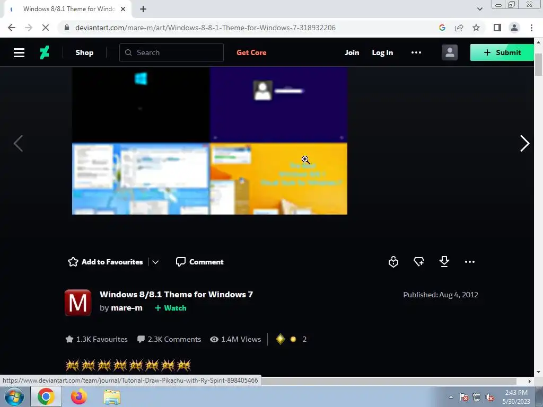
Task: Click the Google icon in address bar
Action: pyautogui.click(x=442, y=28)
